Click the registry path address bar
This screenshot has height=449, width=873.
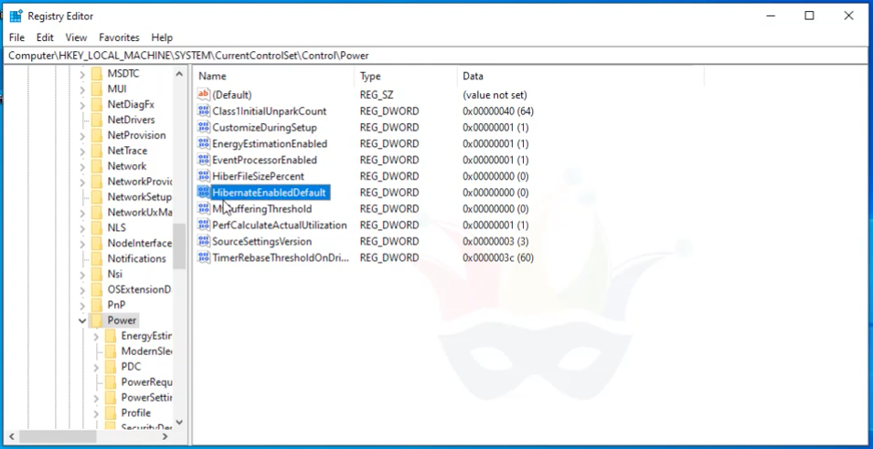pyautogui.click(x=437, y=56)
